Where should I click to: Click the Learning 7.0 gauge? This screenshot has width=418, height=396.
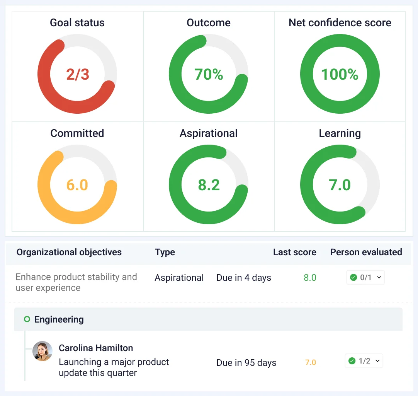point(340,184)
